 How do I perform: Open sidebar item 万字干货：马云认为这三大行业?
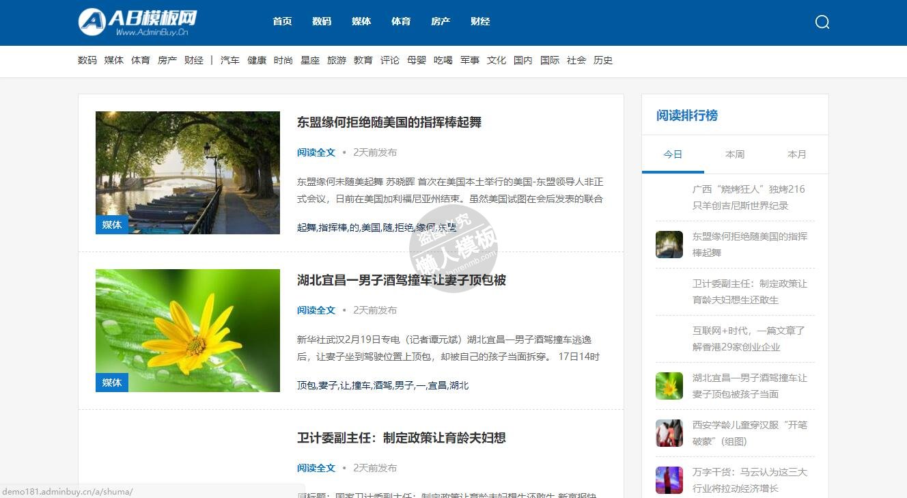tap(750, 480)
